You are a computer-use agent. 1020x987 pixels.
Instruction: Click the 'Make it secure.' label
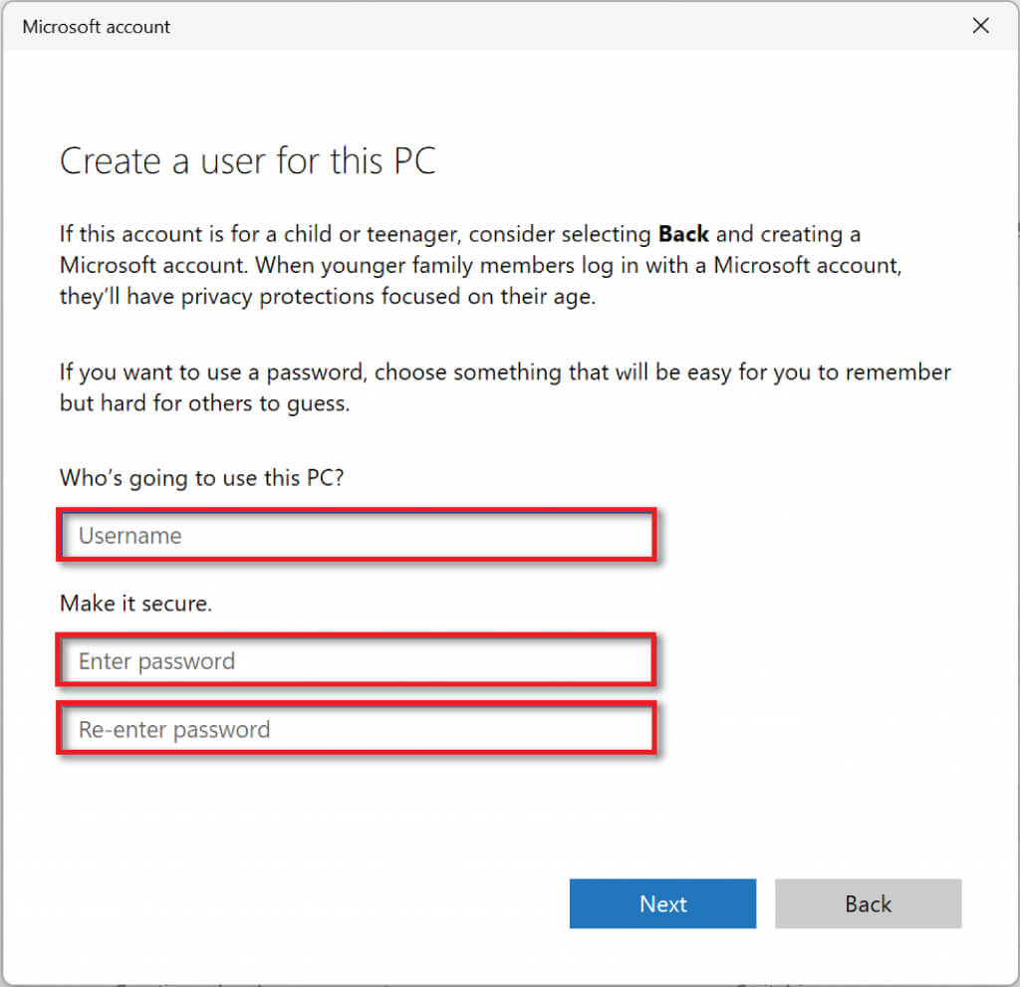tap(135, 603)
